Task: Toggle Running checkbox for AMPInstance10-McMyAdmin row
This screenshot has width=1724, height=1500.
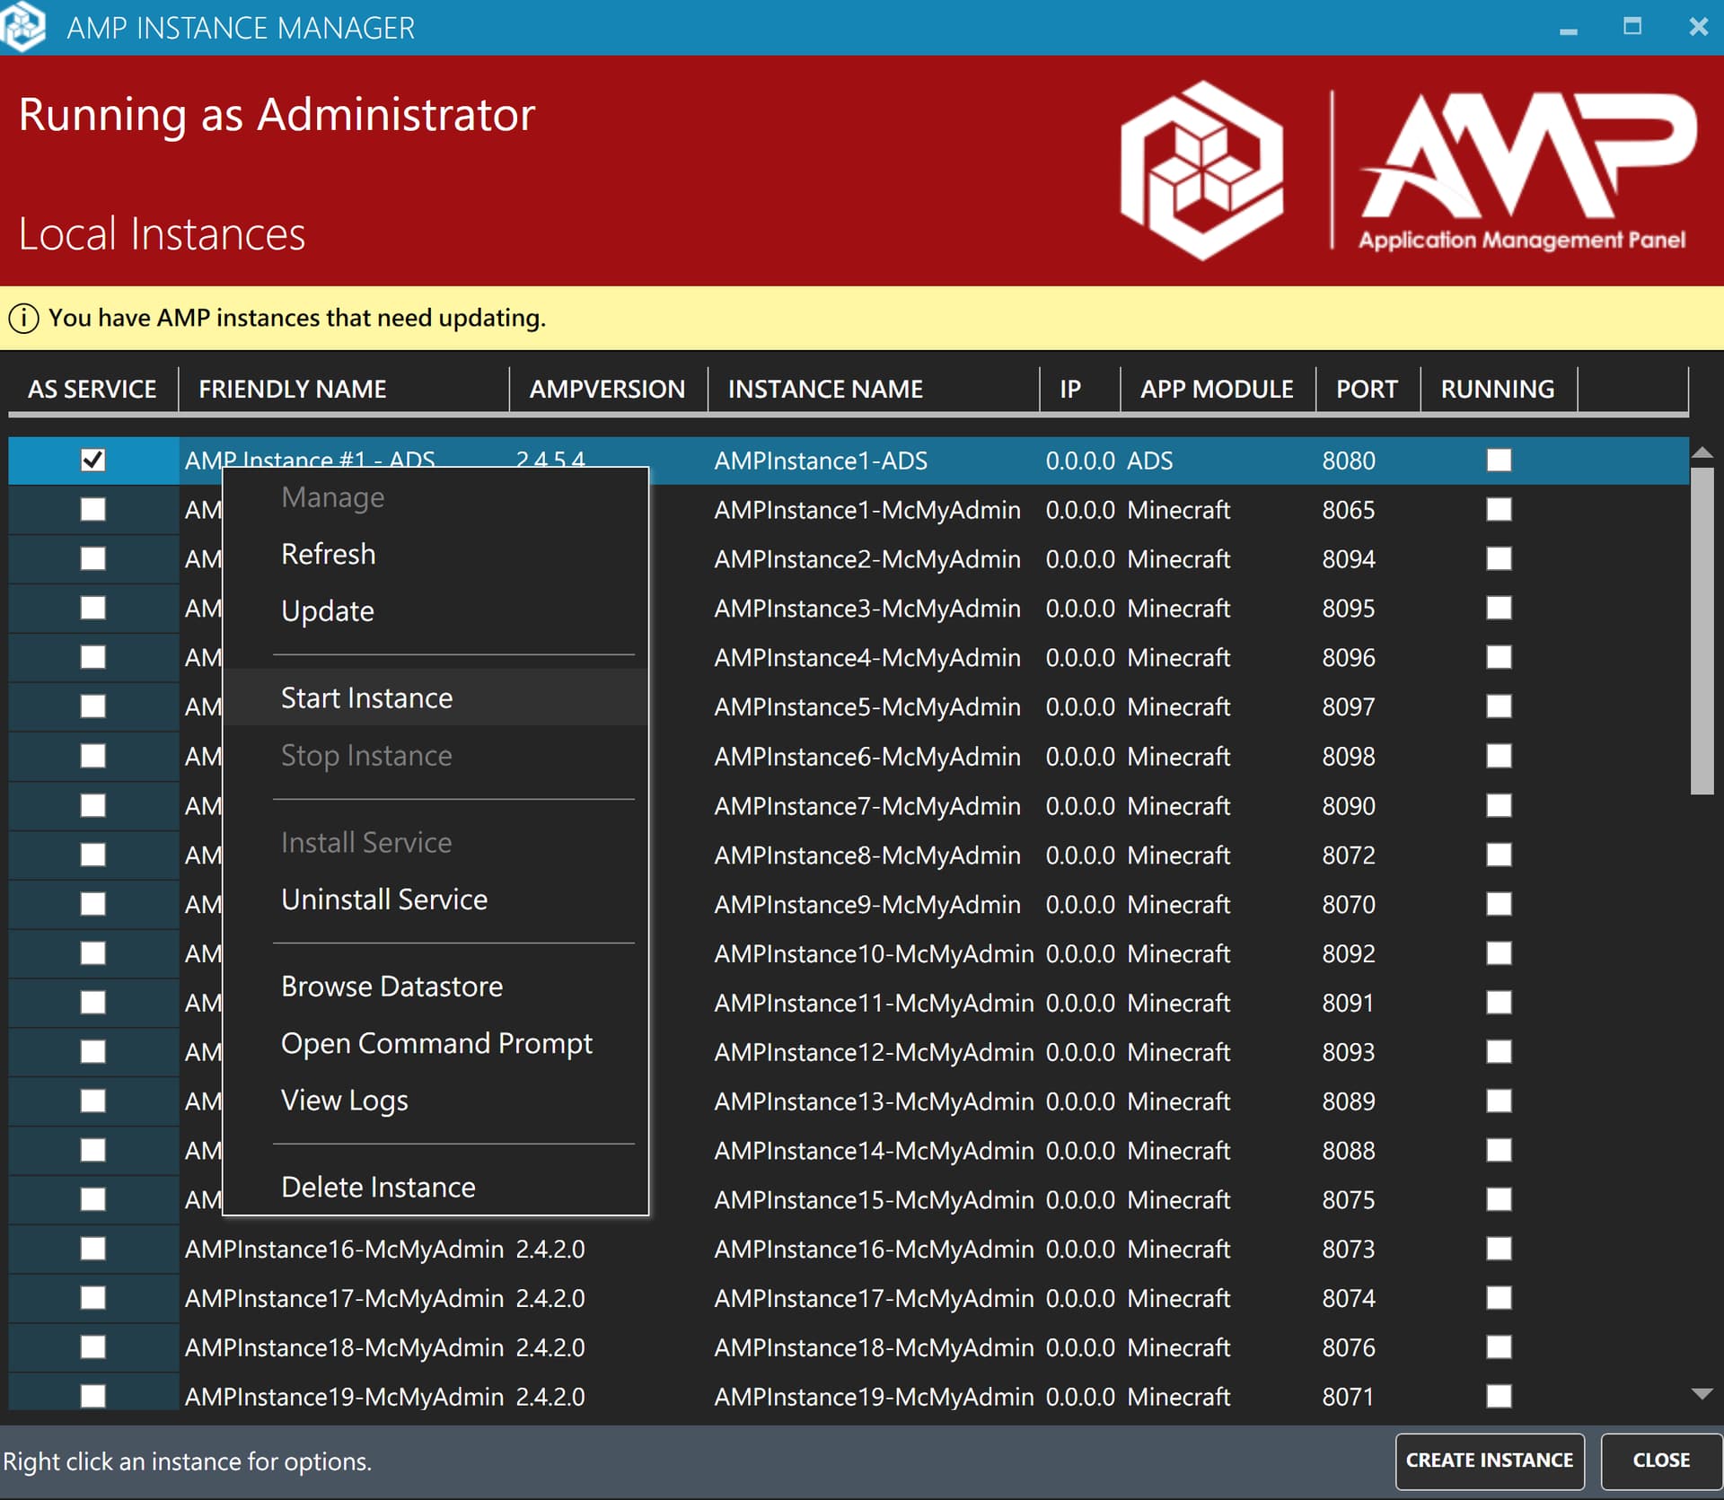Action: 1499,953
